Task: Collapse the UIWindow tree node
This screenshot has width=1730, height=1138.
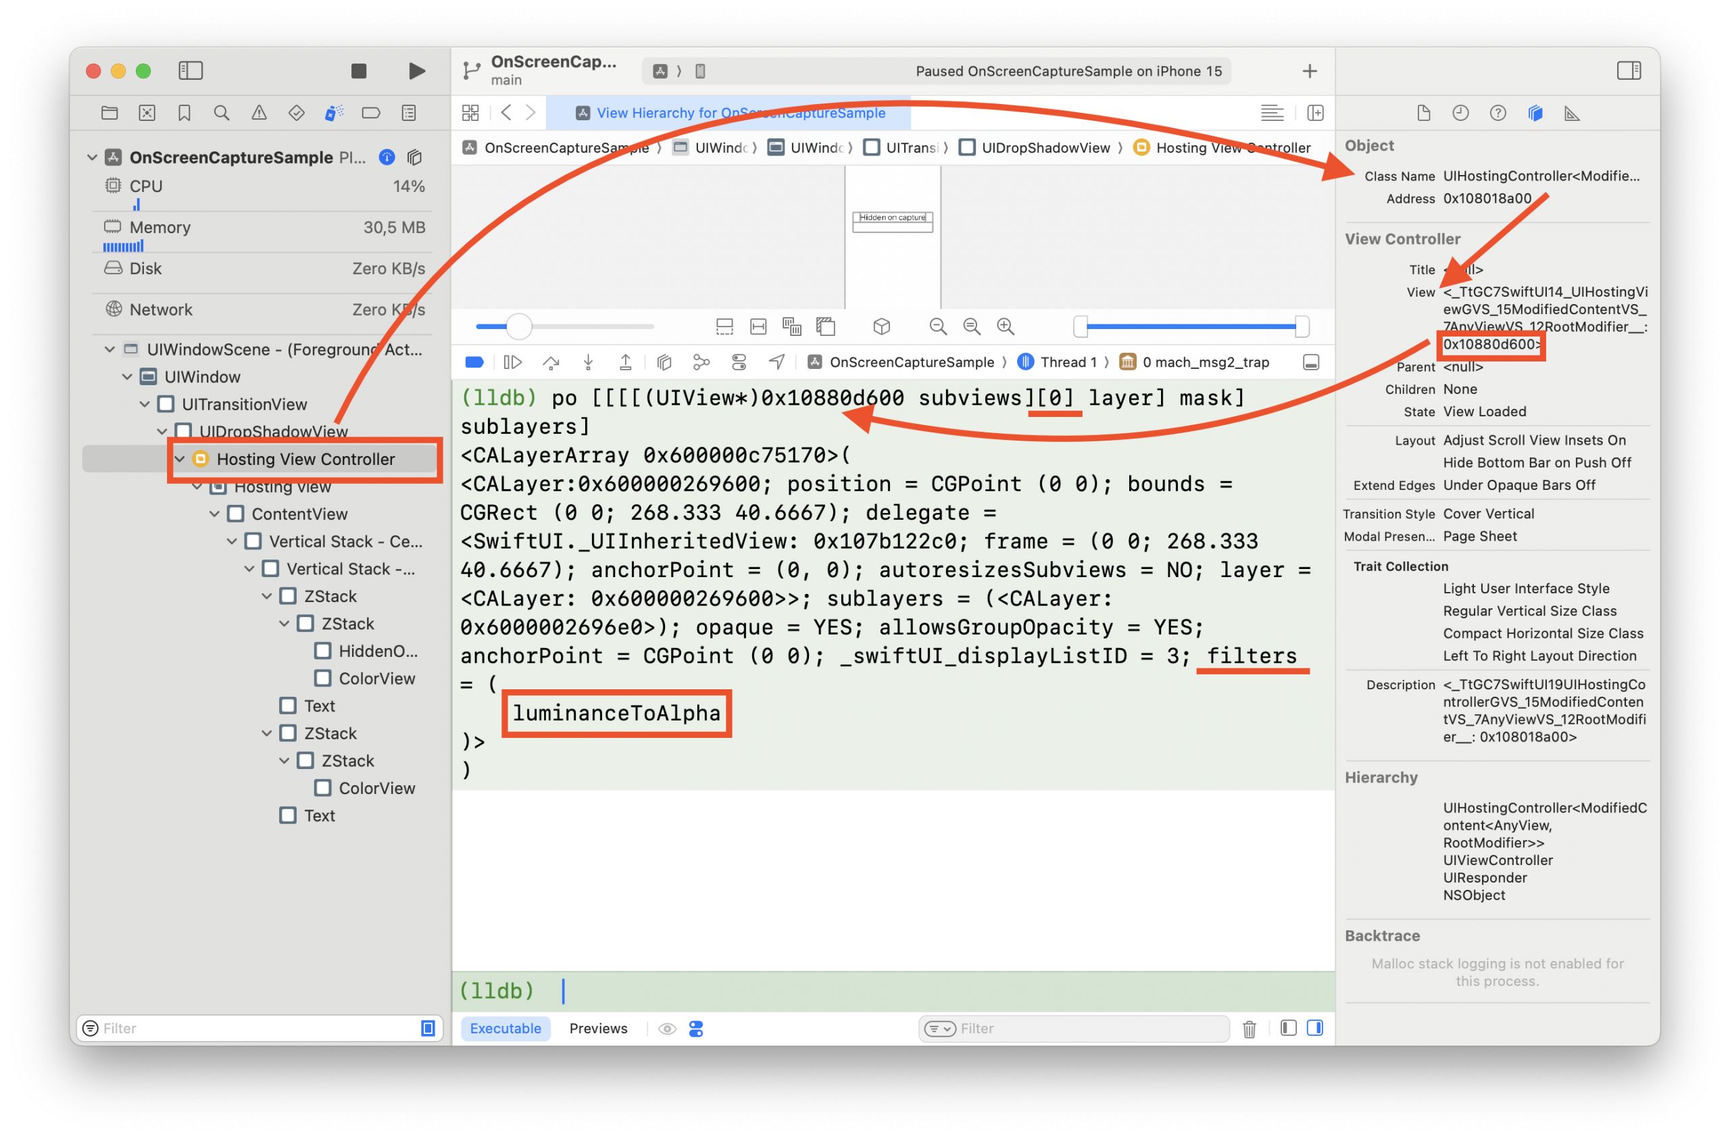Action: coord(127,376)
